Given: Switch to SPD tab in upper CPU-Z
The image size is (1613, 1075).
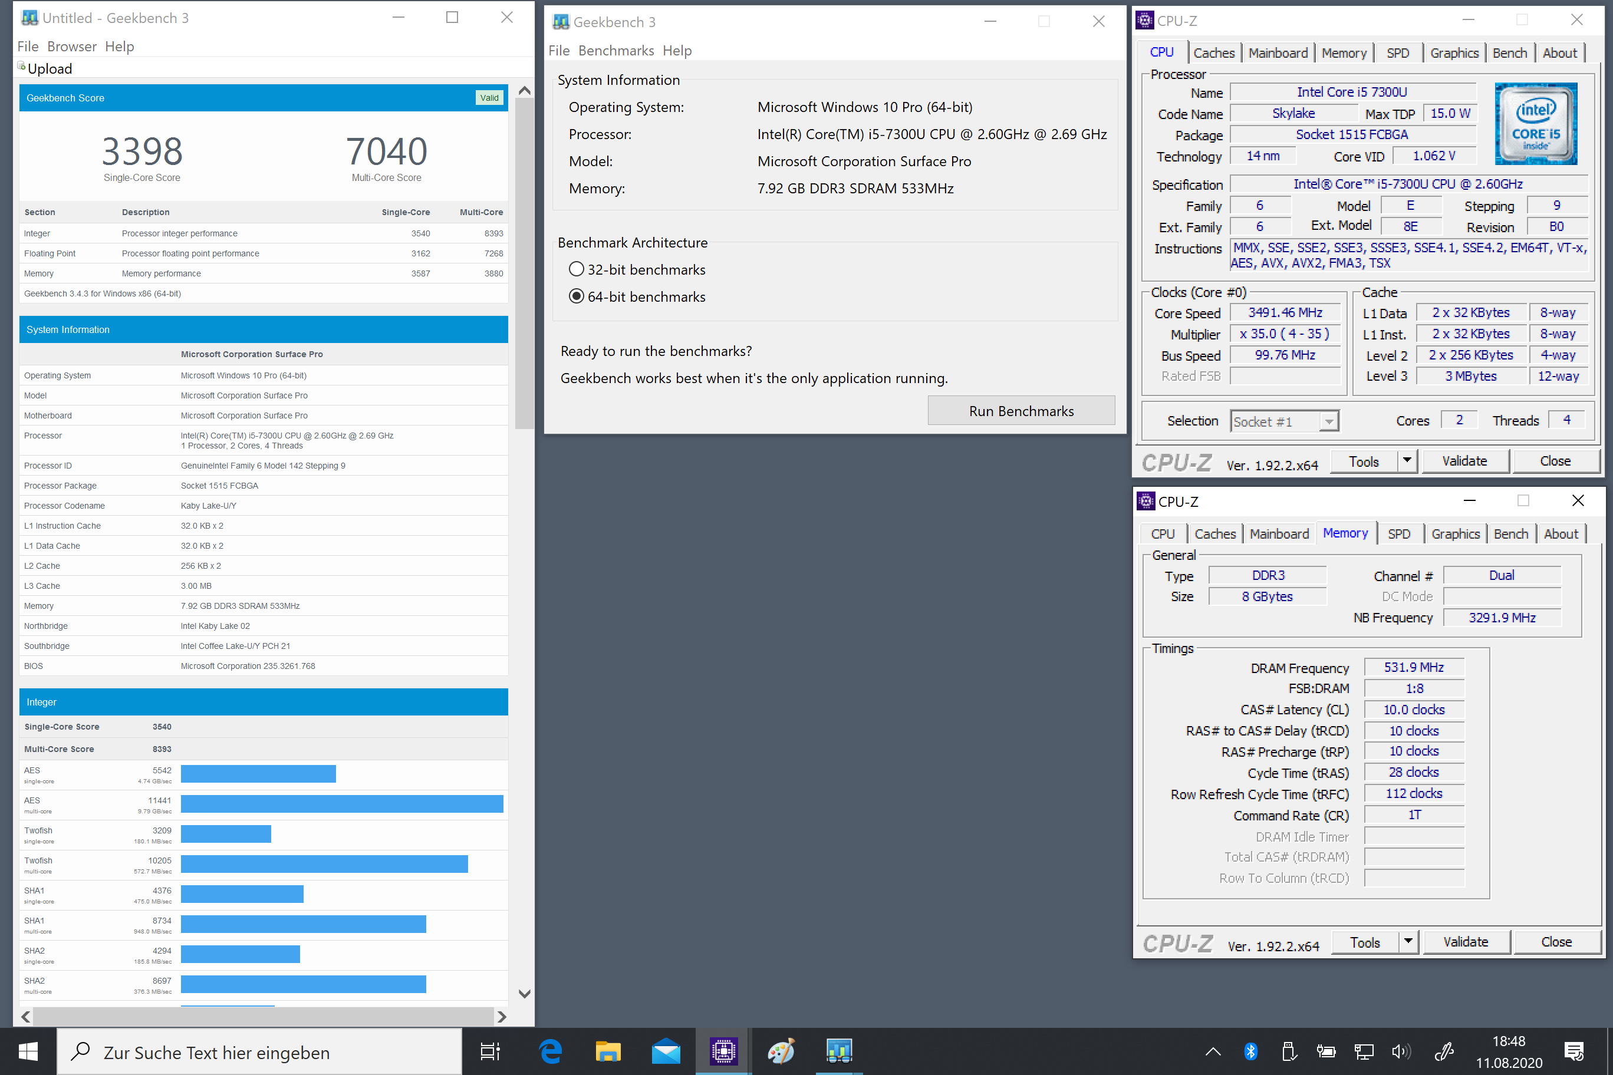Looking at the screenshot, I should pyautogui.click(x=1398, y=53).
